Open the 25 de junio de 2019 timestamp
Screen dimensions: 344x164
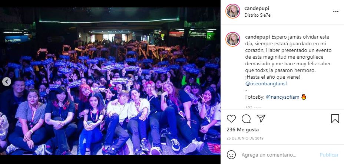(245, 138)
